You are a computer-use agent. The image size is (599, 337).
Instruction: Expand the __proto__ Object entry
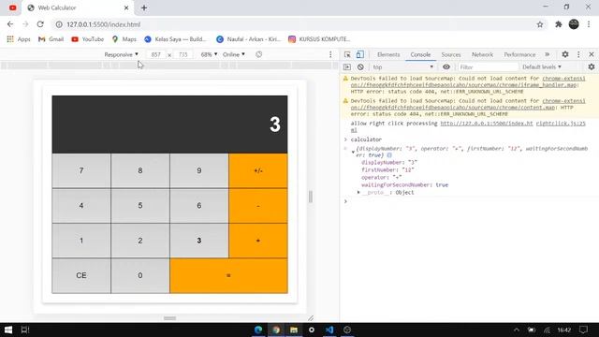click(358, 192)
